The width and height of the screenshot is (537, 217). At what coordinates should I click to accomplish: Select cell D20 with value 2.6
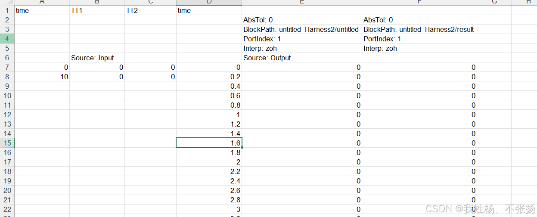tap(209, 190)
